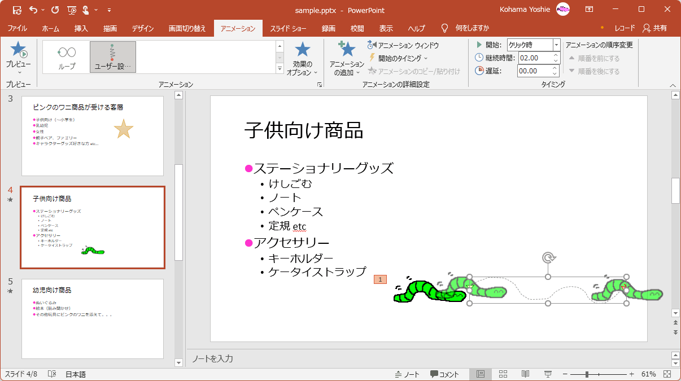Switch to Normal view icon
The image size is (681, 381).
(481, 374)
